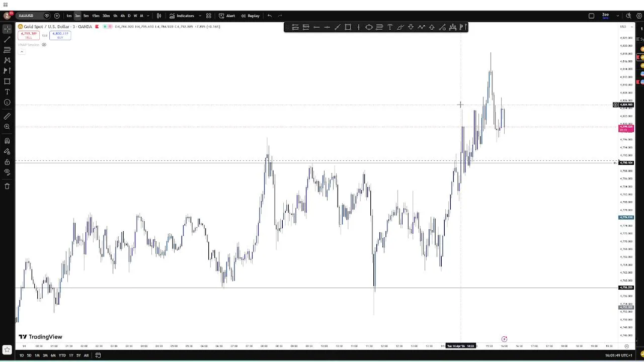Click the Windows Task View icon
The image size is (644, 362).
tap(6, 5)
